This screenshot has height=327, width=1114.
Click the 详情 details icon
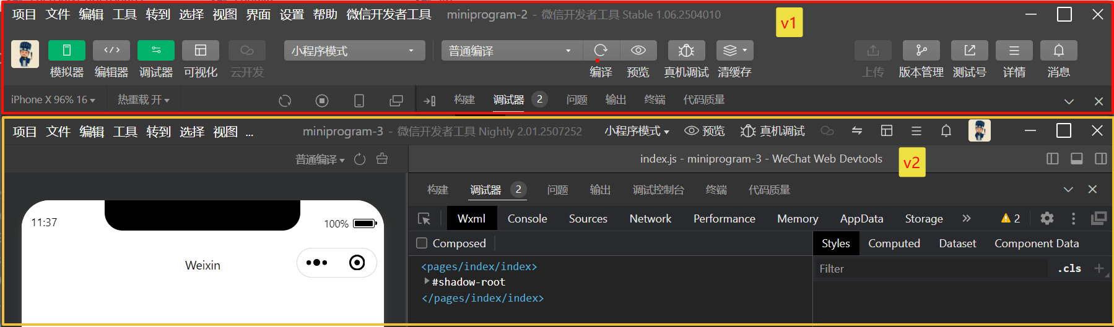(1014, 51)
